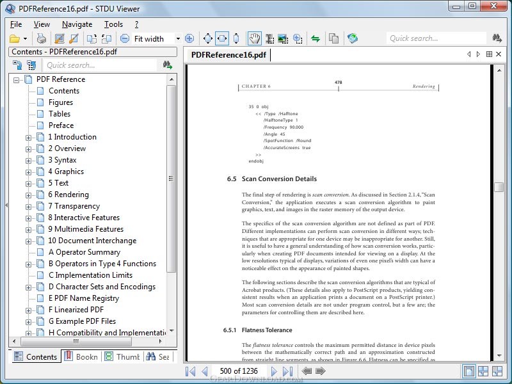Image resolution: width=512 pixels, height=384 pixels.
Task: Select the Contents tree entry
Action: click(x=63, y=91)
